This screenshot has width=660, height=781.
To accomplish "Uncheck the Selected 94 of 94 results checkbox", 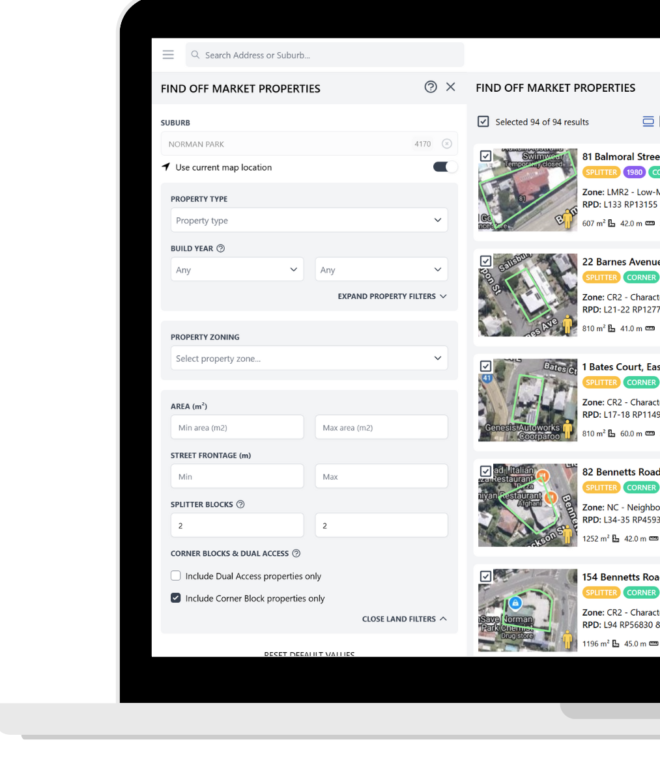I will (483, 122).
